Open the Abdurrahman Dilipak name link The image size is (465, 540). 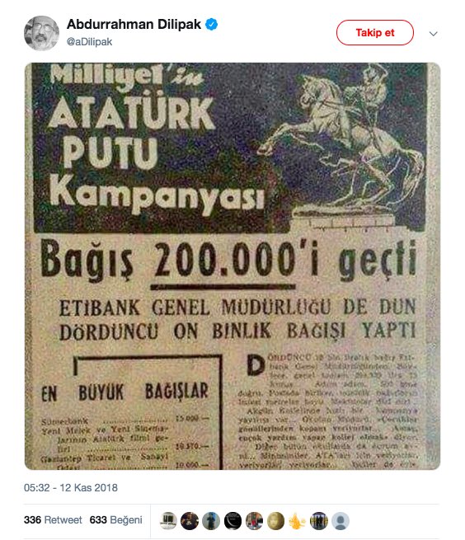click(x=134, y=24)
